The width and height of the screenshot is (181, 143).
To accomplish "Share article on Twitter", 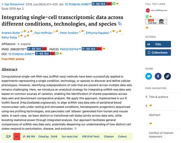I will pyautogui.click(x=149, y=76).
